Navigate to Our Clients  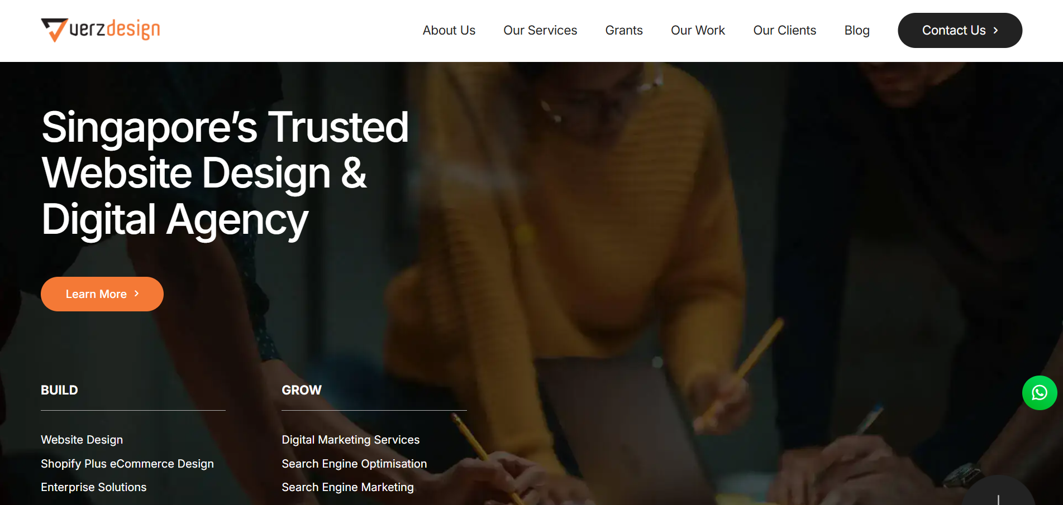tap(784, 31)
